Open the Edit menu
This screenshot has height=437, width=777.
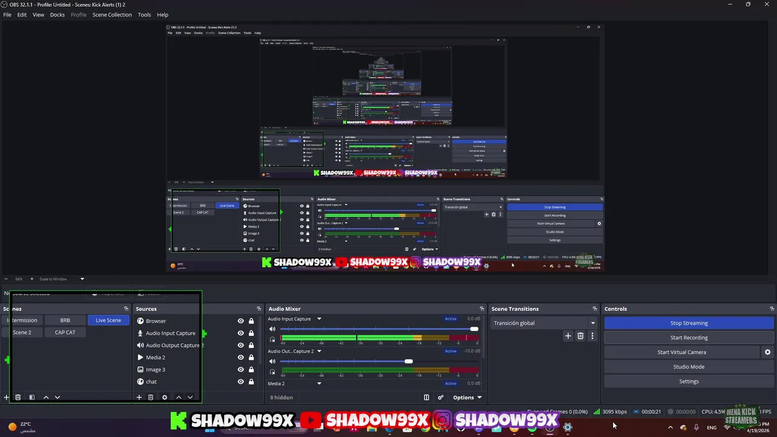pos(22,15)
